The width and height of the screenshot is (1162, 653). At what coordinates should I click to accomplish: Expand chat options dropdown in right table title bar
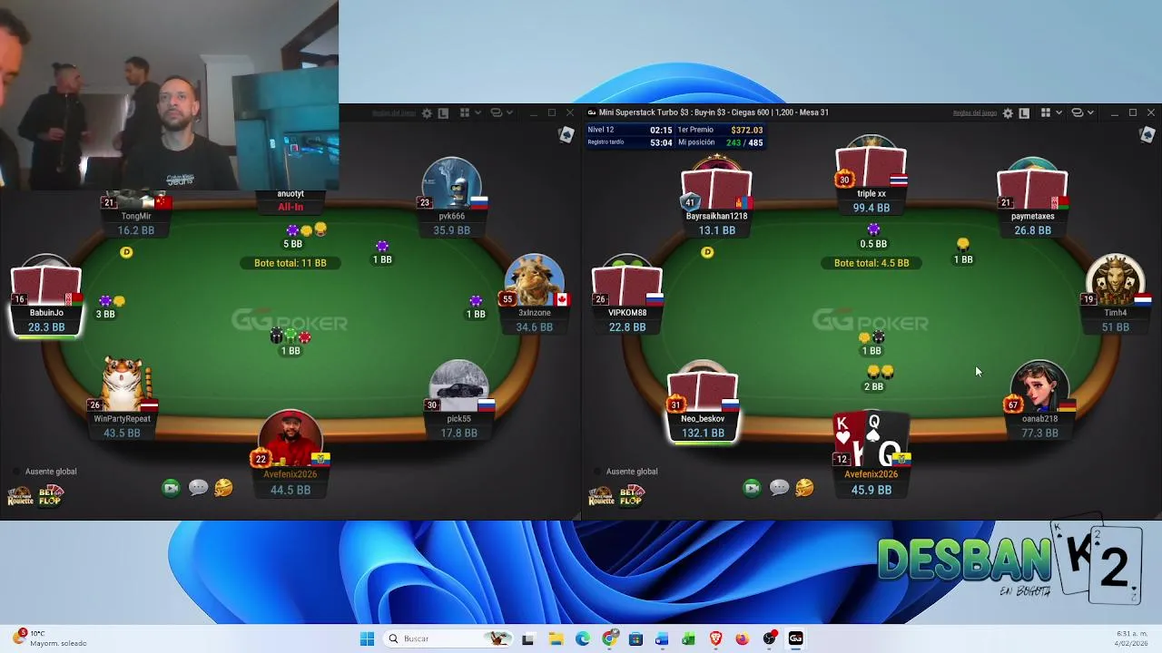coord(1090,113)
